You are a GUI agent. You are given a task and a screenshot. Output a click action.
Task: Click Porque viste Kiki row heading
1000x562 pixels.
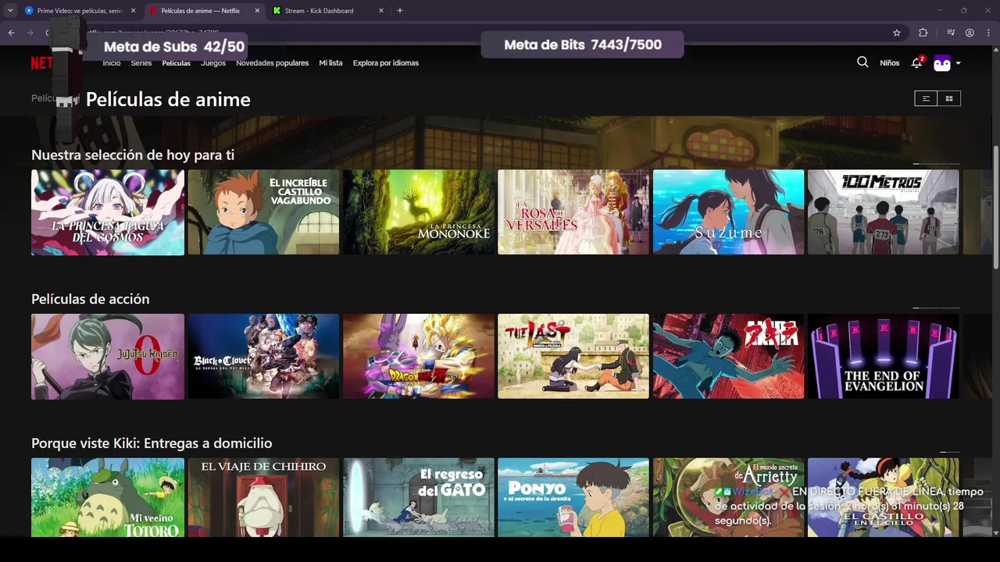click(152, 443)
